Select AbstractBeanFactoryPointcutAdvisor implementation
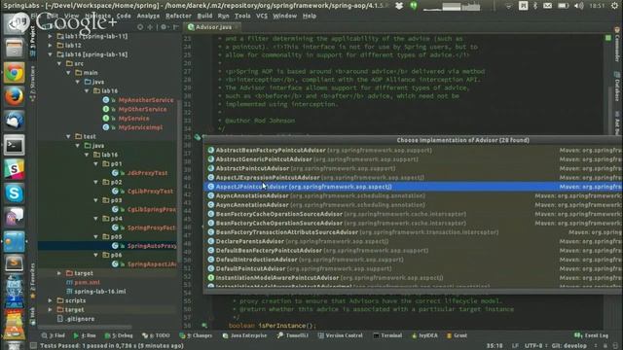This screenshot has height=350, width=623. [x=413, y=150]
